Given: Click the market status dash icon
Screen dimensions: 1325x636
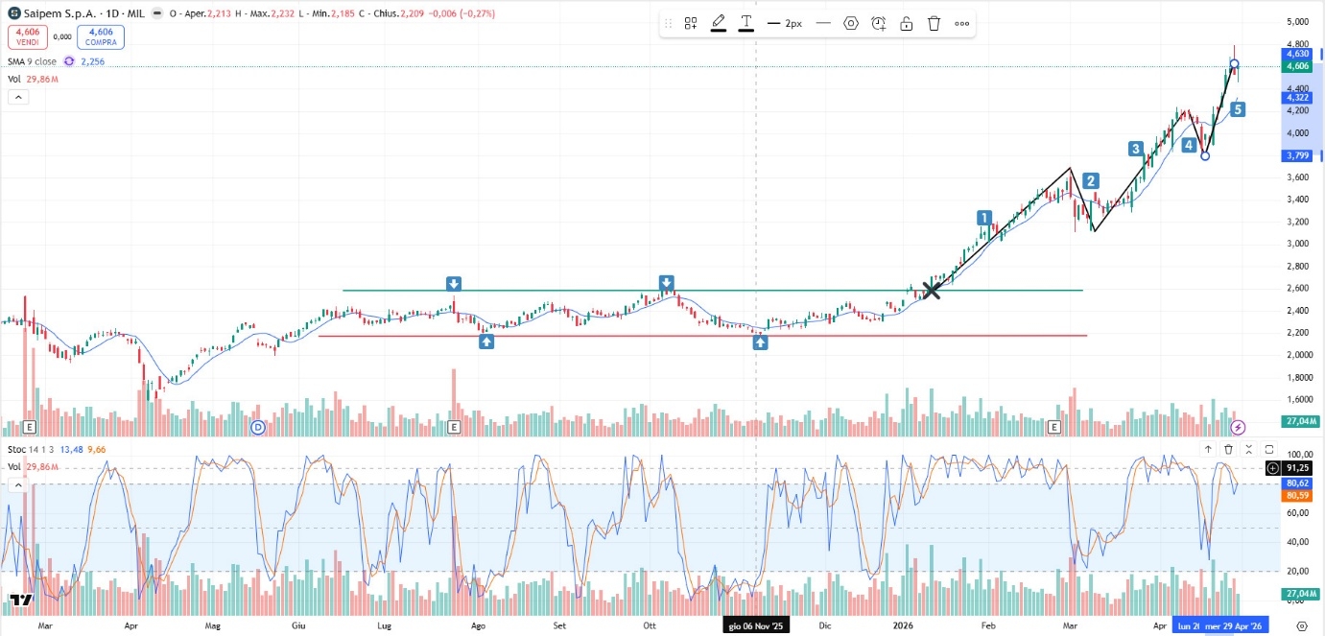Looking at the screenshot, I should pyautogui.click(x=156, y=14).
